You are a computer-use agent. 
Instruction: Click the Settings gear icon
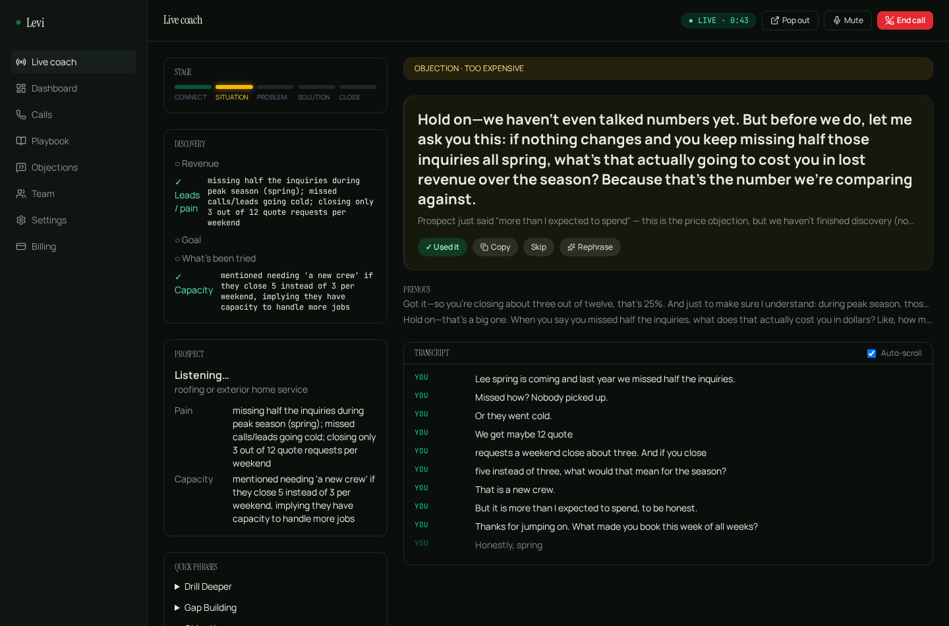coord(21,220)
